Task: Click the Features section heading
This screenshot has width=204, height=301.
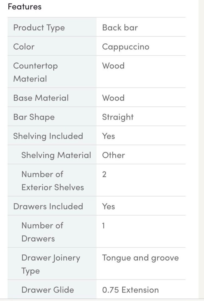Action: [x=25, y=7]
